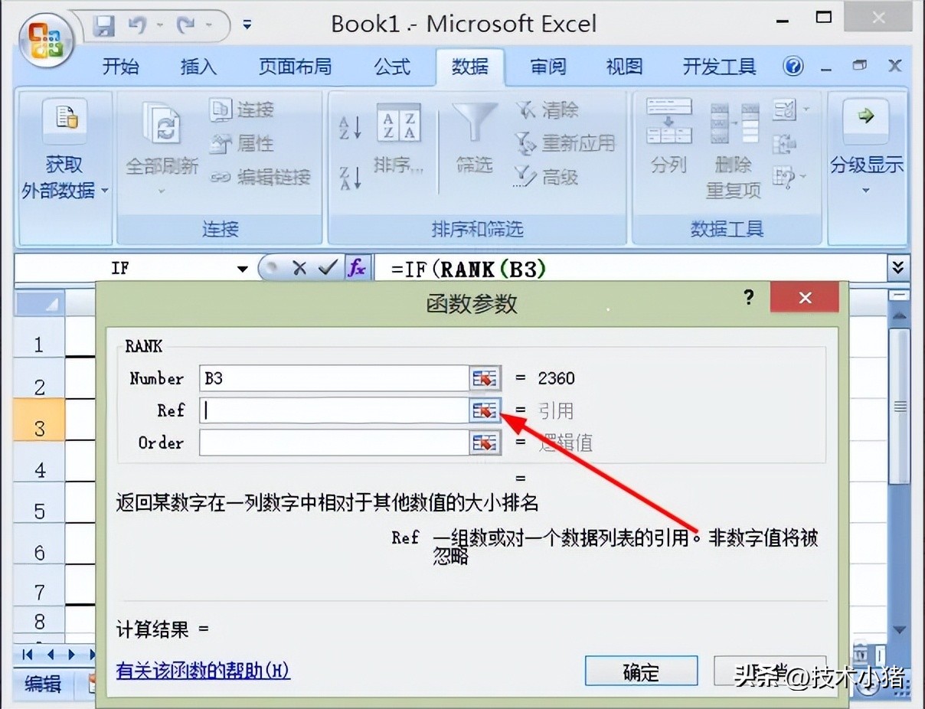Click 分列 text to columns icon
The width and height of the screenshot is (925, 709).
(x=668, y=122)
